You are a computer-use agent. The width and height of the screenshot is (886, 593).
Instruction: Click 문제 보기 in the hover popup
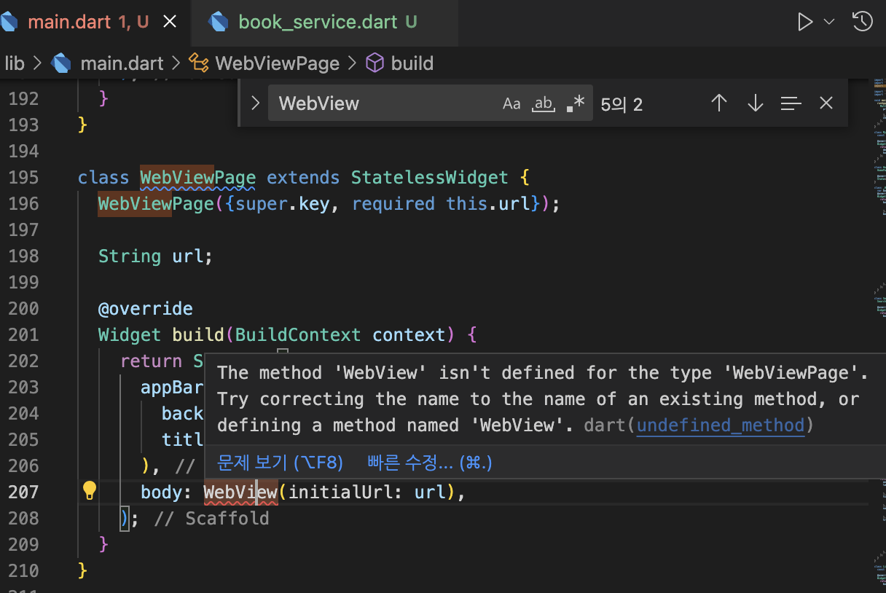tap(280, 463)
